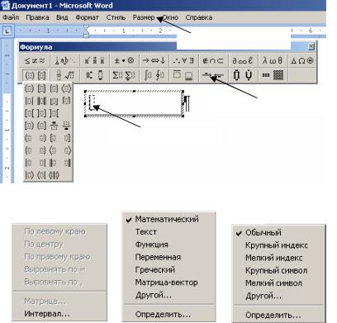The image size is (337, 323).
Task: Insert curly braces fence template from palette
Action: [54, 88]
